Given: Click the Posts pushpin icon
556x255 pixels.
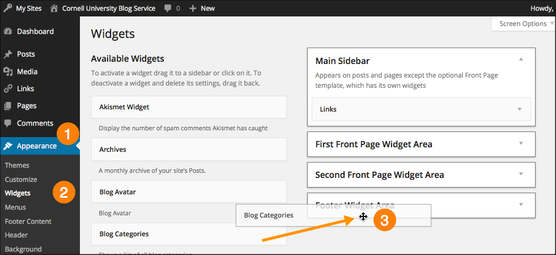Looking at the screenshot, I should point(8,54).
